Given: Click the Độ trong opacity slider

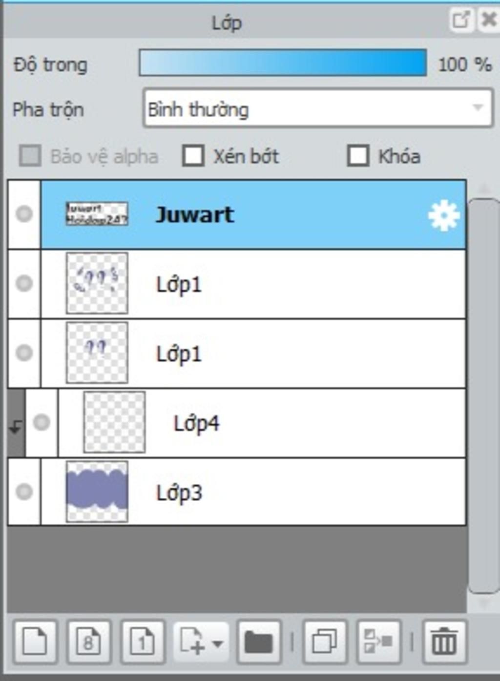Looking at the screenshot, I should click(283, 63).
